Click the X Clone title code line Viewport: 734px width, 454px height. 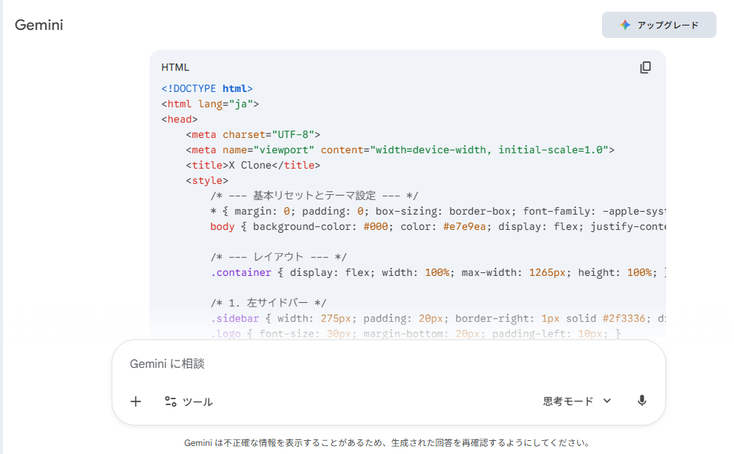(252, 165)
